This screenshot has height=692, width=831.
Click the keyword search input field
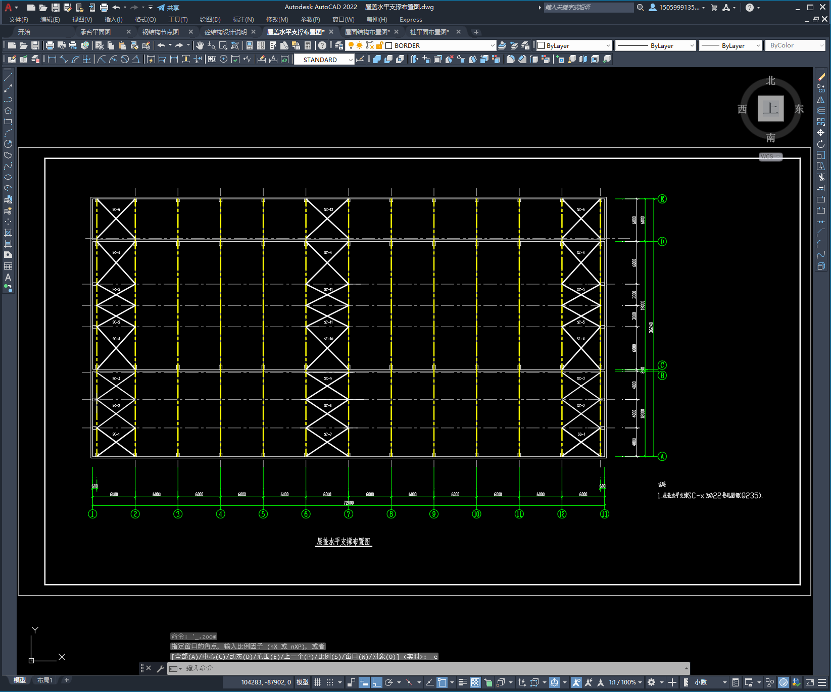[589, 8]
